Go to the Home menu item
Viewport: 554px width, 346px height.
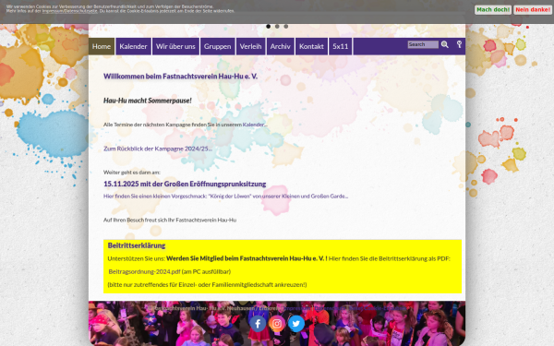tap(102, 46)
